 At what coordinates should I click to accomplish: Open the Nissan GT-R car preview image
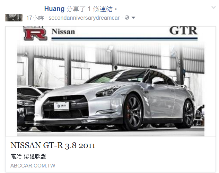(x=111, y=81)
